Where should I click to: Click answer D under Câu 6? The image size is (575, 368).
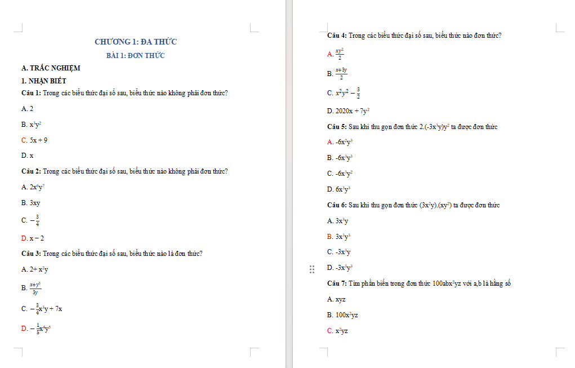point(340,268)
